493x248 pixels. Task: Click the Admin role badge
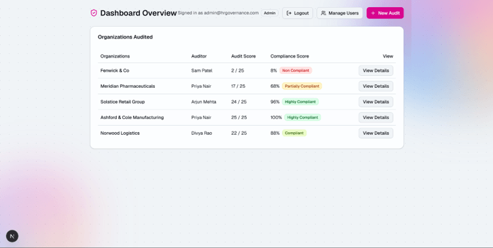click(270, 13)
